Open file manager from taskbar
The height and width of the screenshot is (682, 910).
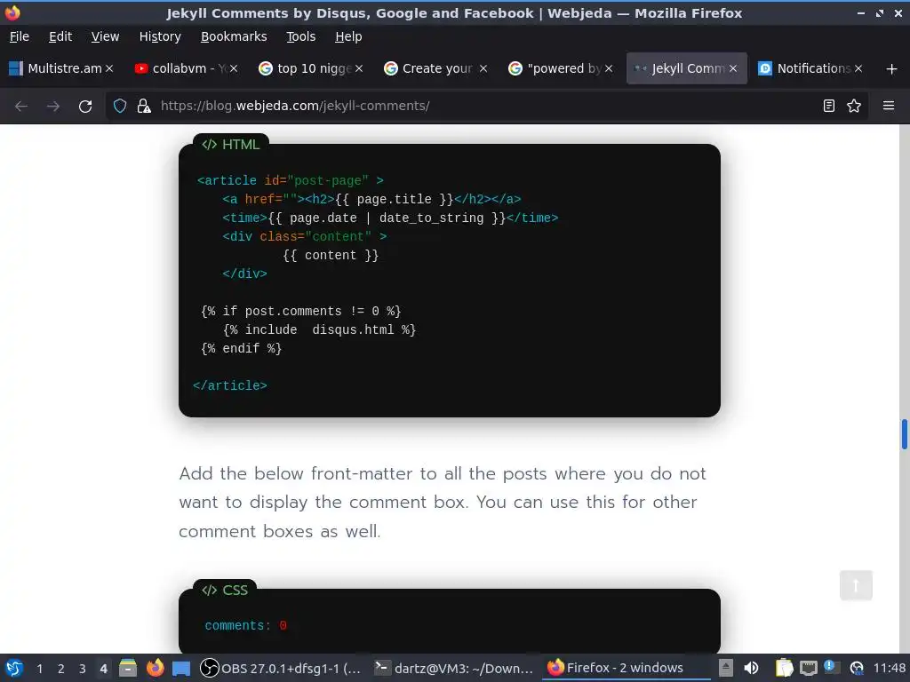point(128,668)
